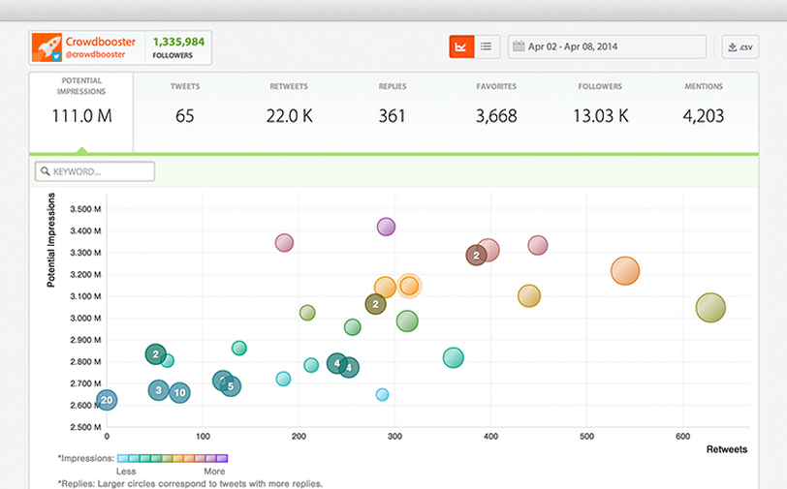The image size is (787, 489).
Task: Download the CSV export
Action: pos(740,46)
